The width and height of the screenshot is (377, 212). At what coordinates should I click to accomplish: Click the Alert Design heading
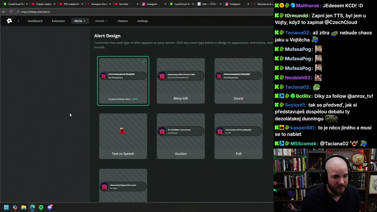pos(107,36)
